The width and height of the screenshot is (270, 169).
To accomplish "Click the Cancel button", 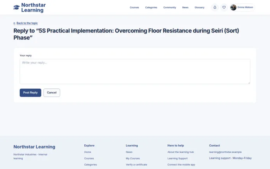I will click(x=52, y=93).
